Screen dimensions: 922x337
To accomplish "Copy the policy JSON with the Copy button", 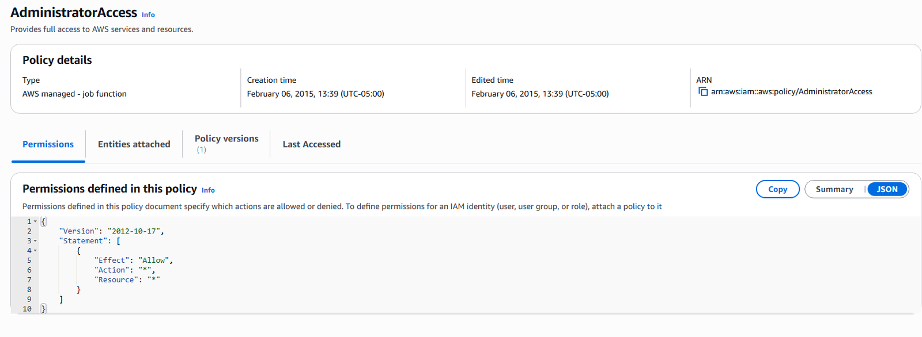I will point(777,189).
